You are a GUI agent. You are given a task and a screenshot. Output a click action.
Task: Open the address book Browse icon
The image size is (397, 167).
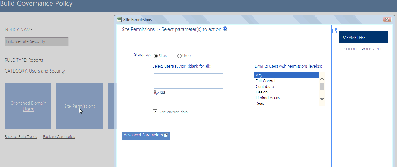pyautogui.click(x=162, y=93)
